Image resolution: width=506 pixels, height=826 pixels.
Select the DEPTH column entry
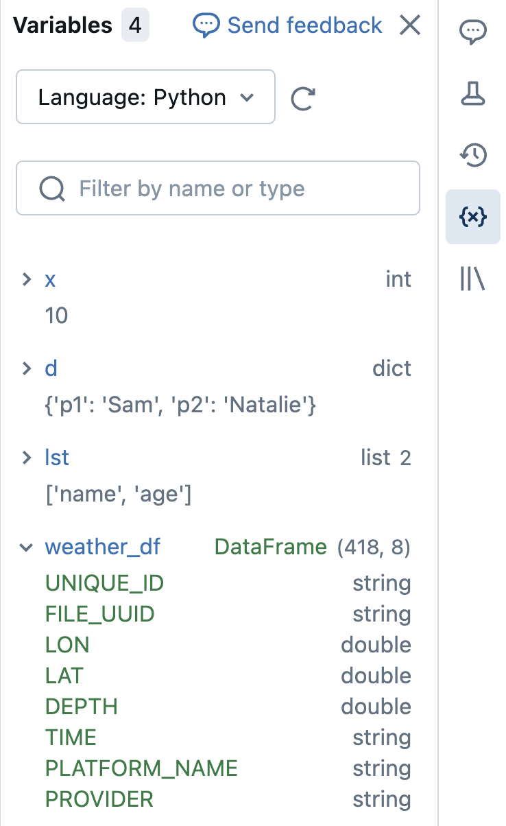[81, 707]
